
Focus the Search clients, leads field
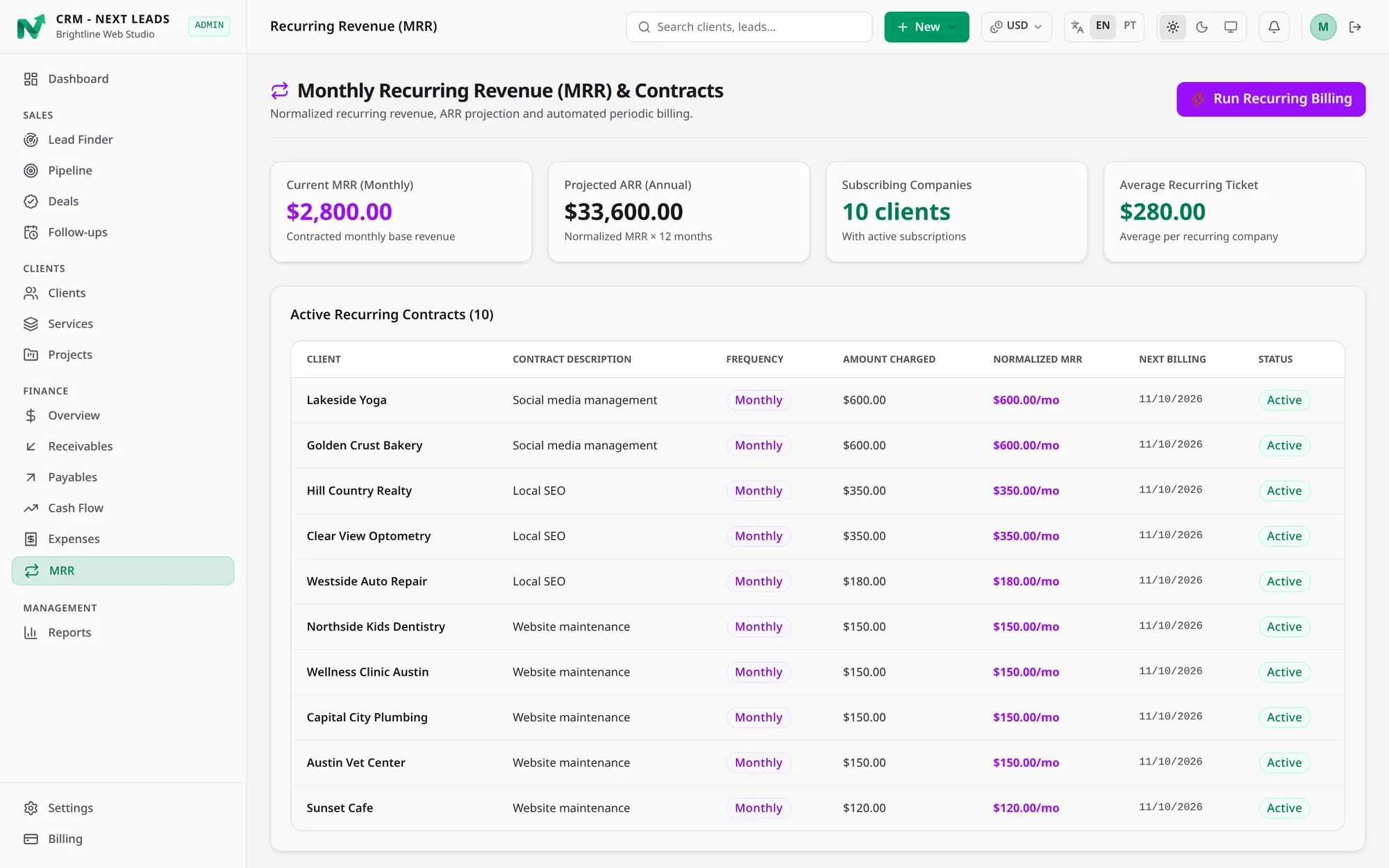(x=749, y=27)
